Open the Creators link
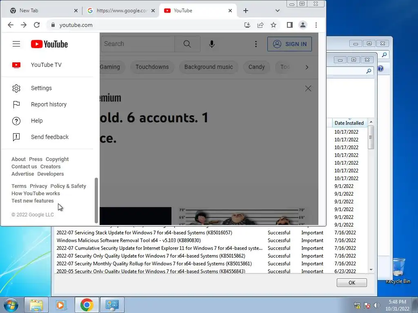The height and width of the screenshot is (313, 418). [x=50, y=167]
